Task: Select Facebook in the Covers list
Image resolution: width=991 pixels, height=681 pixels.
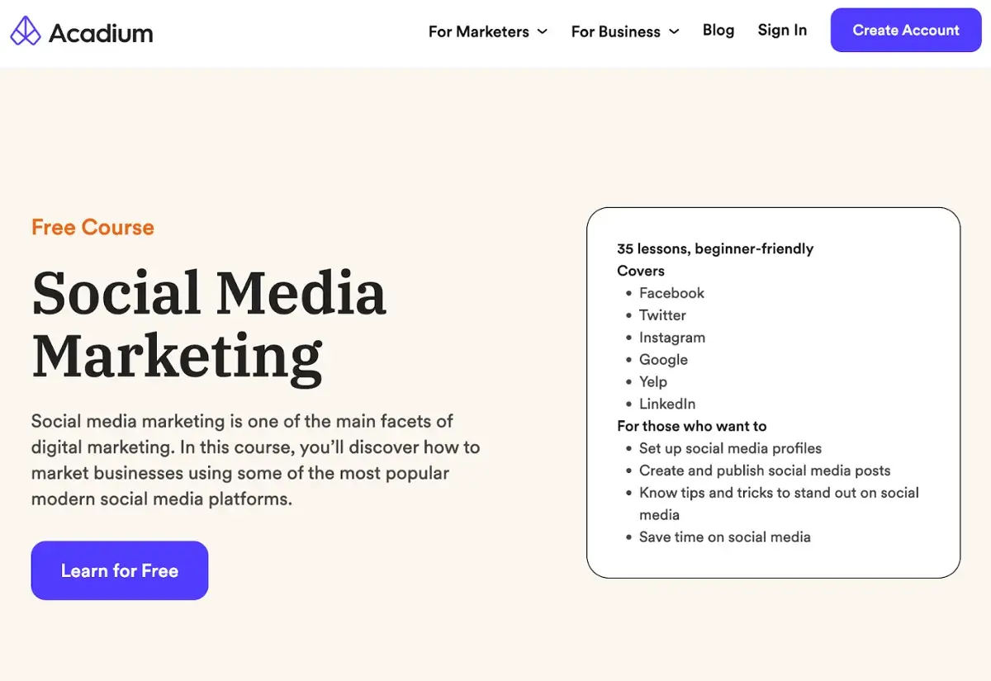Action: [671, 293]
